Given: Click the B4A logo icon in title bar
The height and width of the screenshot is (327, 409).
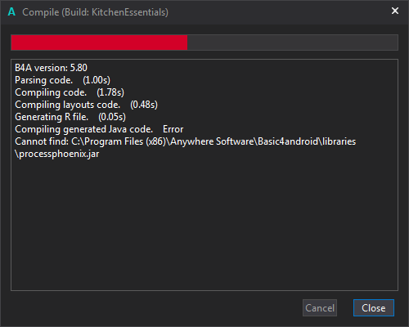Looking at the screenshot, I should pyautogui.click(x=11, y=12).
